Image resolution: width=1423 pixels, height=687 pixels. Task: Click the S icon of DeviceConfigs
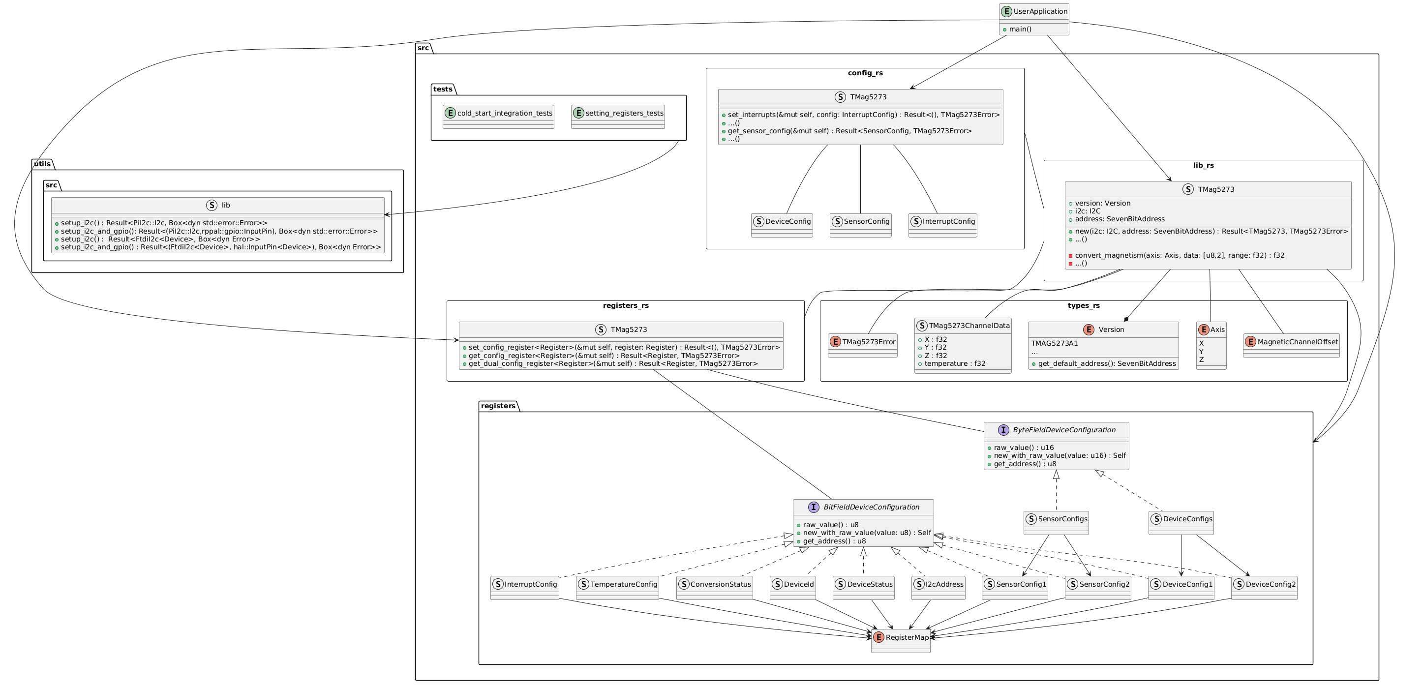pos(1156,518)
